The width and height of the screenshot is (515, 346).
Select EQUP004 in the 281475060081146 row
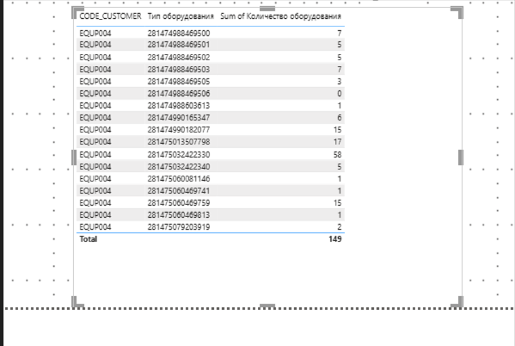[x=95, y=179]
